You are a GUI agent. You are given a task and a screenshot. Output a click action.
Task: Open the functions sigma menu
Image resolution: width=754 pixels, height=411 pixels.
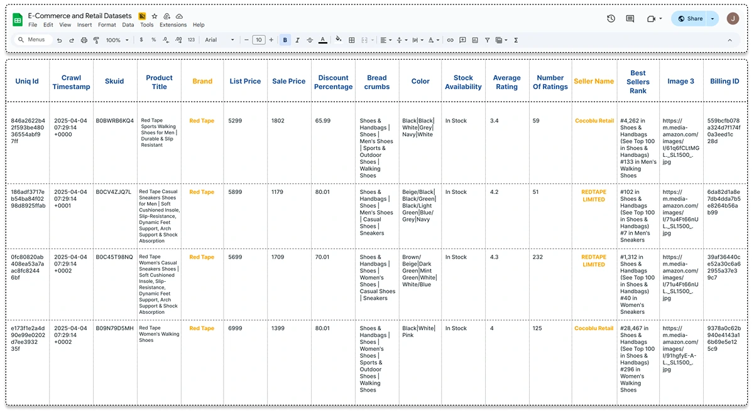click(516, 40)
